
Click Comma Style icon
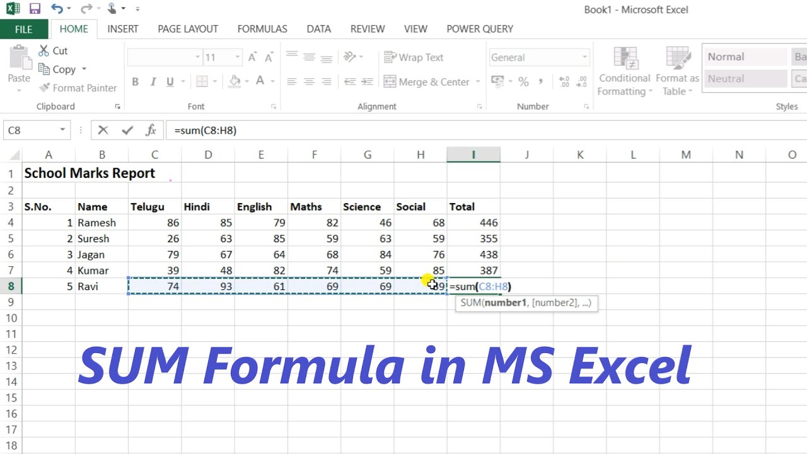coord(540,82)
